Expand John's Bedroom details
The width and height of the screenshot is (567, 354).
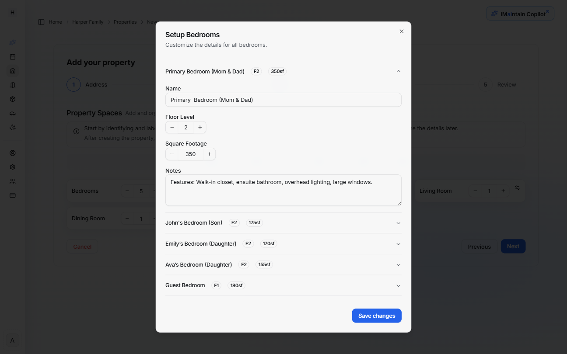(398, 223)
